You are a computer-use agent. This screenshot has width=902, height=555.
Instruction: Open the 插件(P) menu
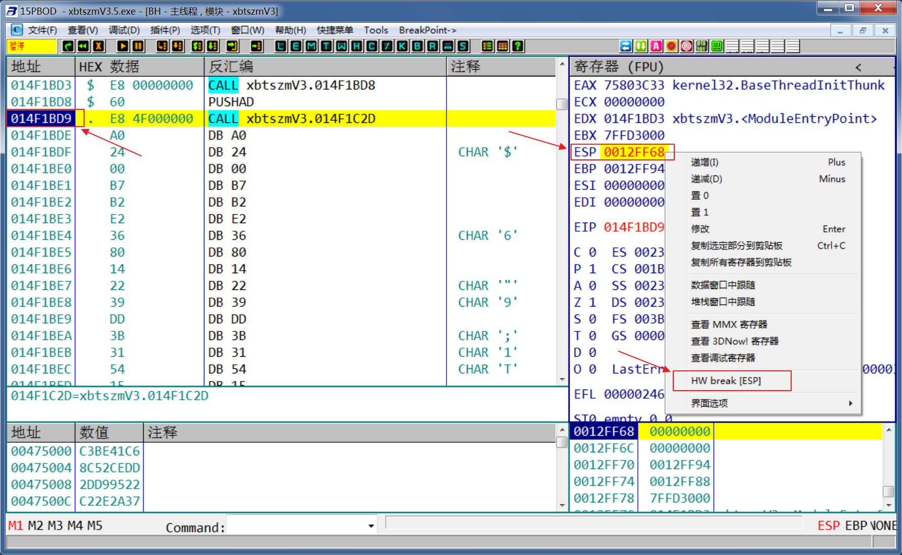tap(165, 30)
